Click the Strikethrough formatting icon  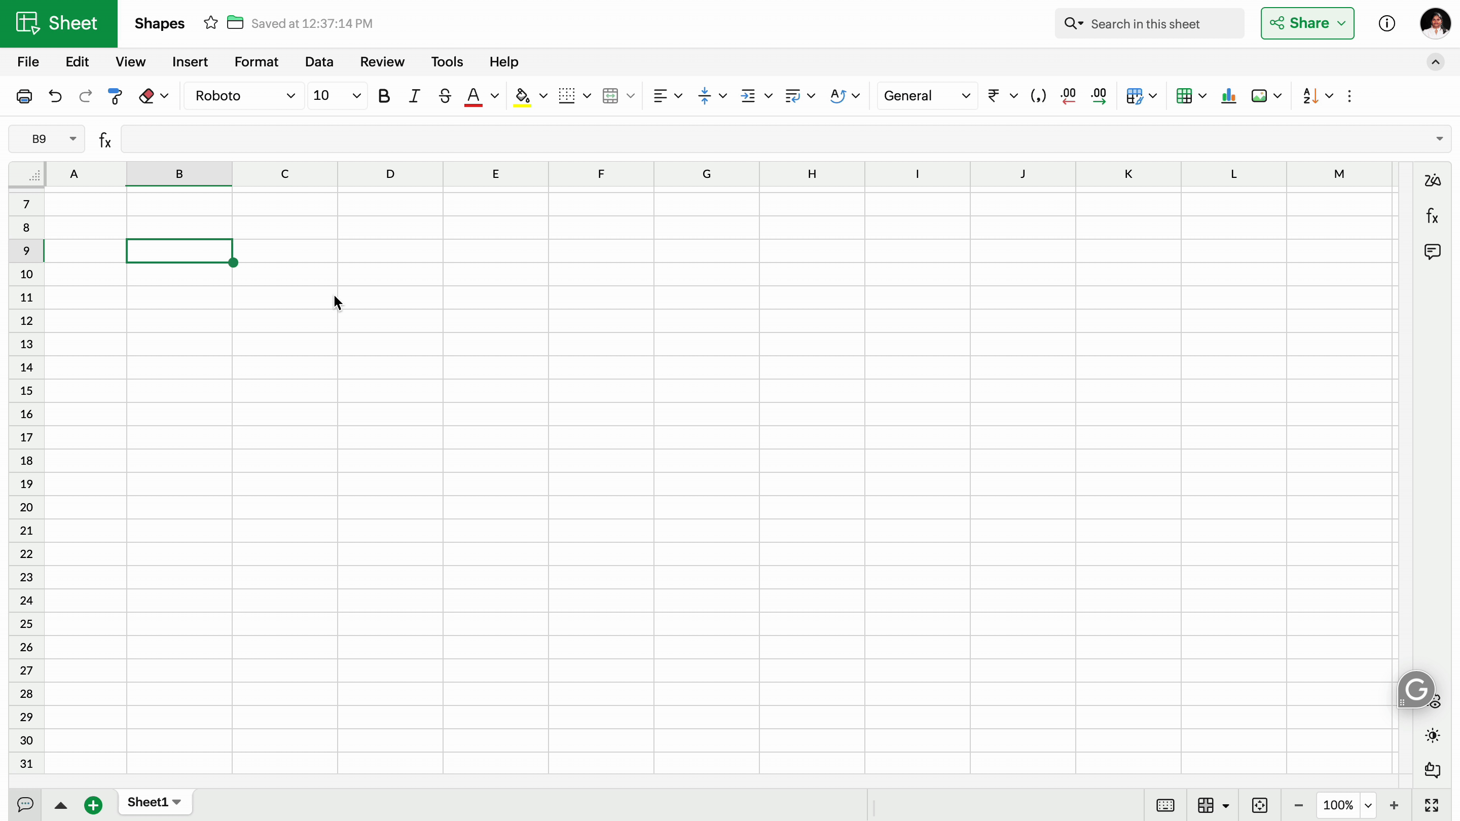[x=445, y=96]
